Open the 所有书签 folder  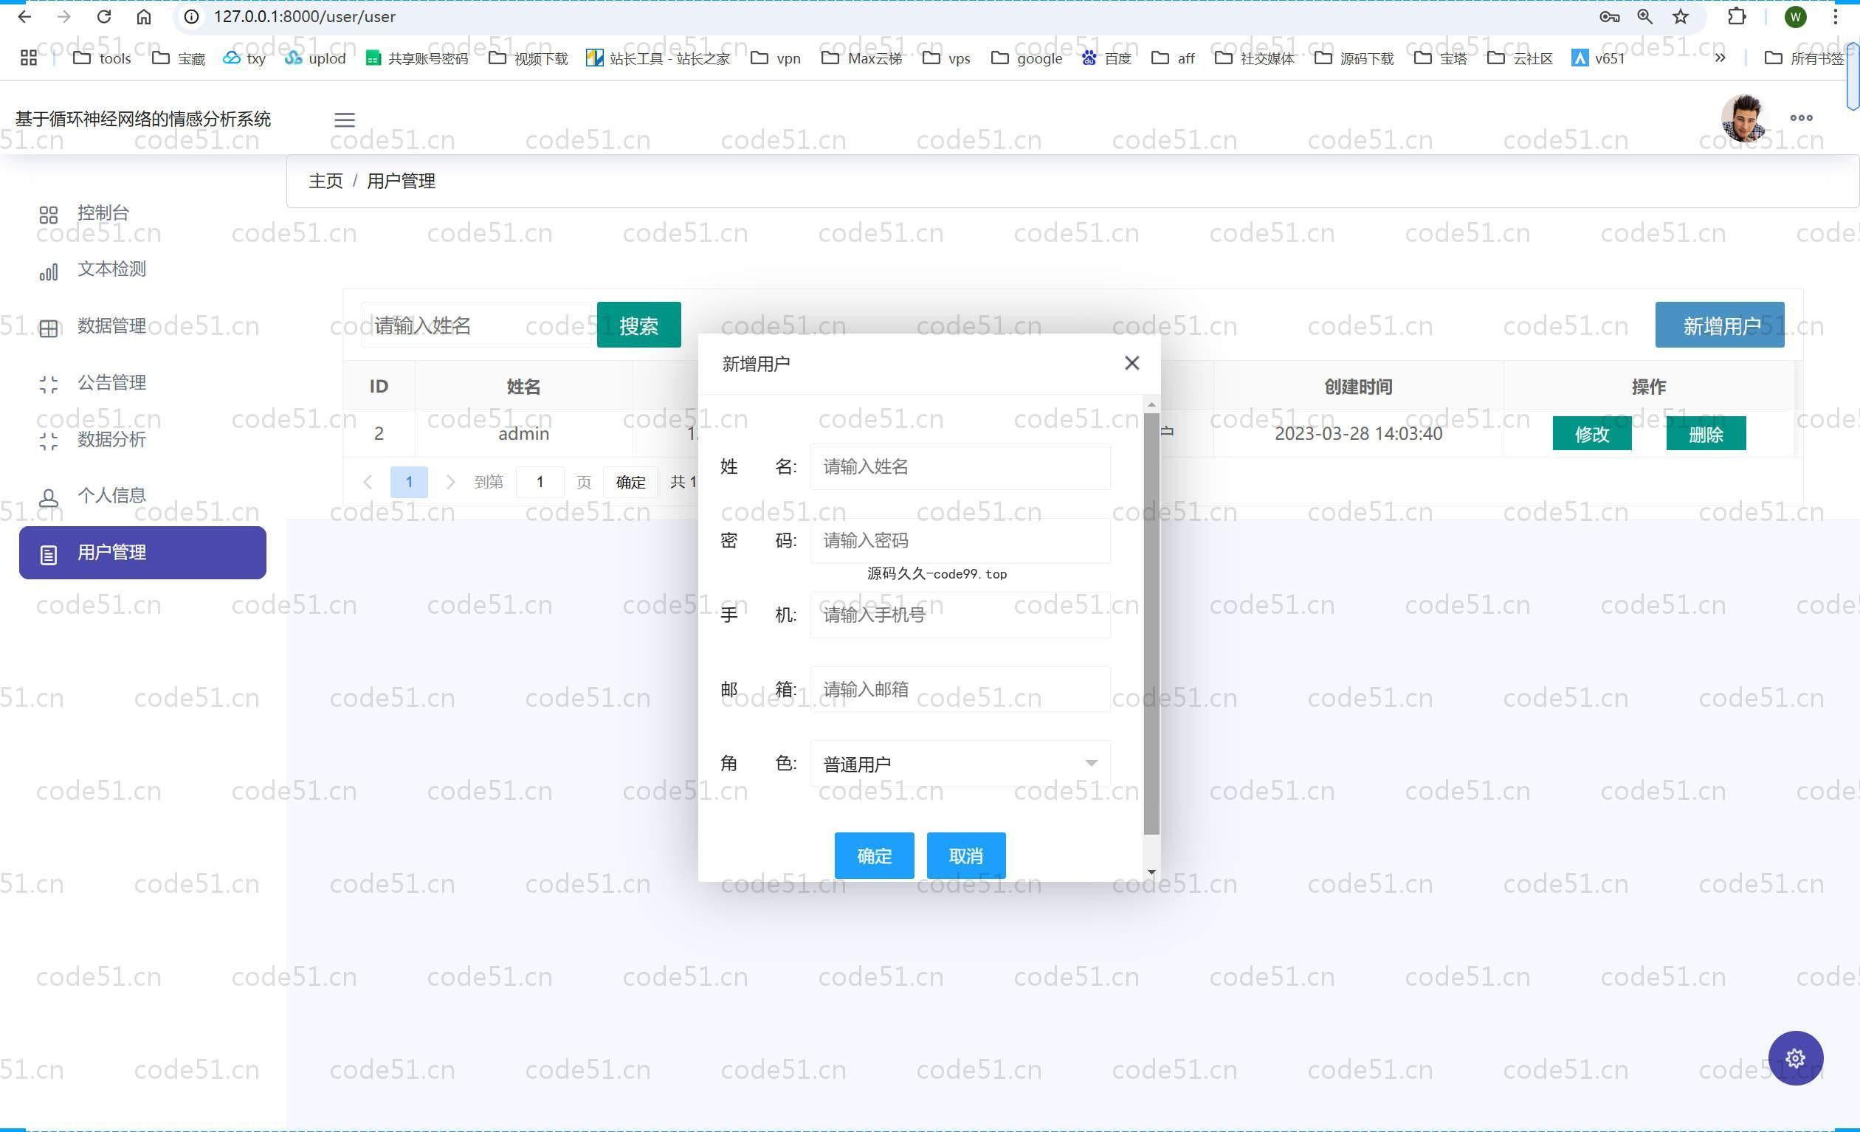tap(1805, 58)
